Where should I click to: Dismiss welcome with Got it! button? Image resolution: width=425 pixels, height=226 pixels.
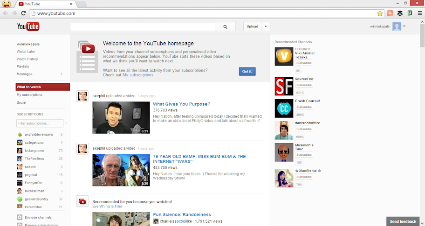pyautogui.click(x=247, y=71)
